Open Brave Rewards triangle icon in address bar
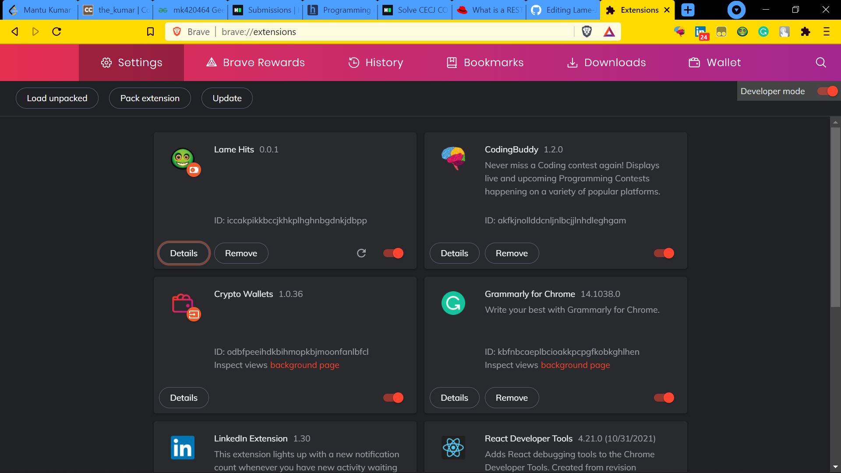Image resolution: width=841 pixels, height=473 pixels. 610,32
